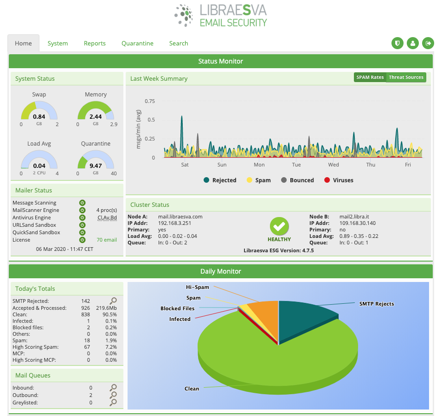The width and height of the screenshot is (436, 416).
Task: Click the Libraesva Email Security logo
Action: coord(220,15)
